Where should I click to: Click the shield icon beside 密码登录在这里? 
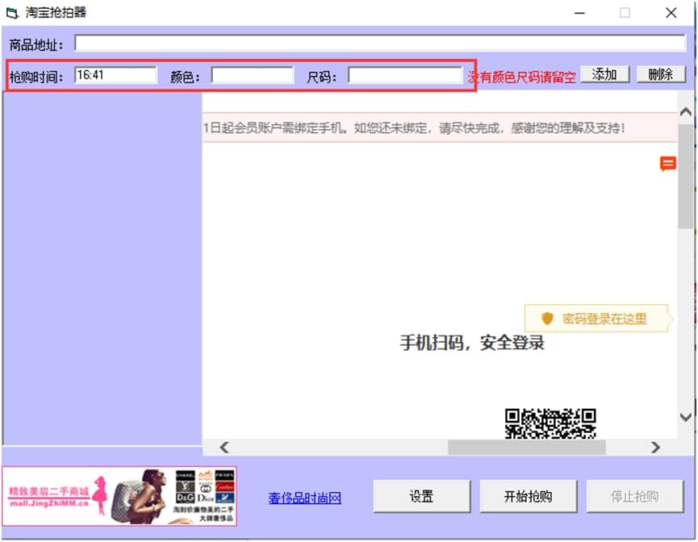(x=548, y=319)
